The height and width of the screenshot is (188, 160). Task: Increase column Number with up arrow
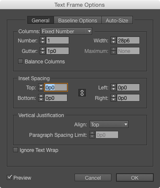point(43,39)
